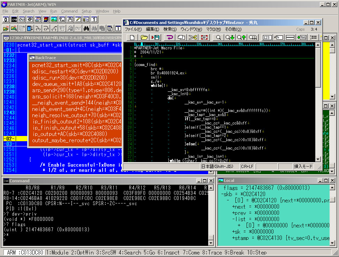Click the step-out return arrow icon
The width and height of the screenshot is (339, 257).
54,28
